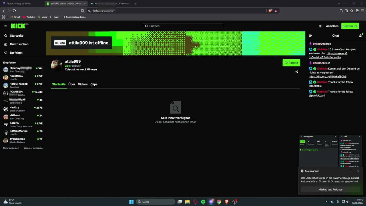Open recommended channel RAIZON
The width and height of the screenshot is (366, 206).
click(x=23, y=125)
